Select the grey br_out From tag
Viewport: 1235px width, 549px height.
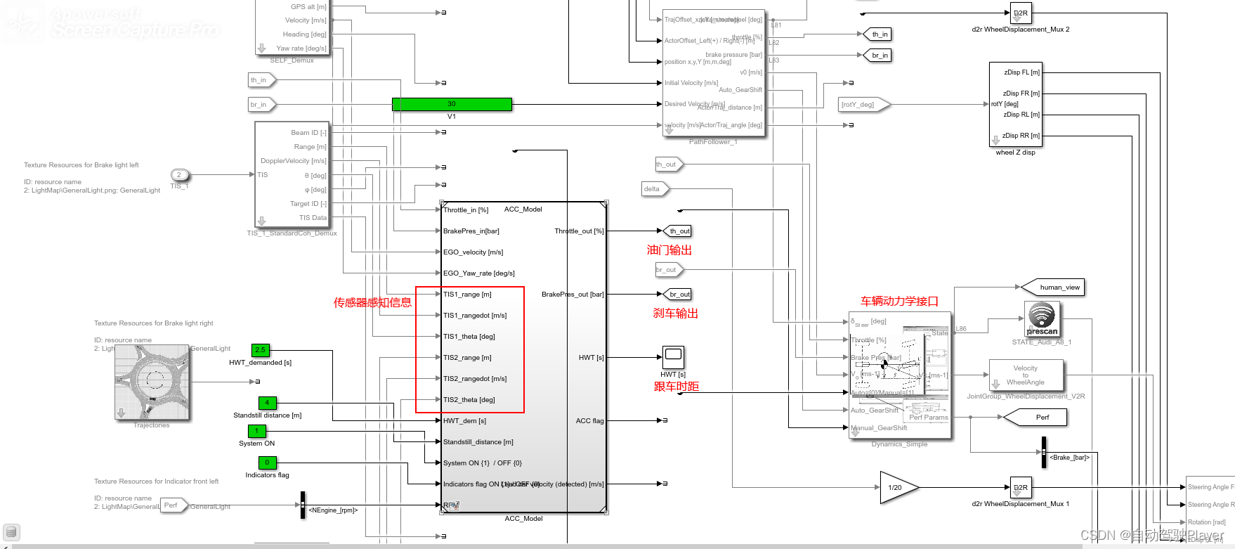669,270
